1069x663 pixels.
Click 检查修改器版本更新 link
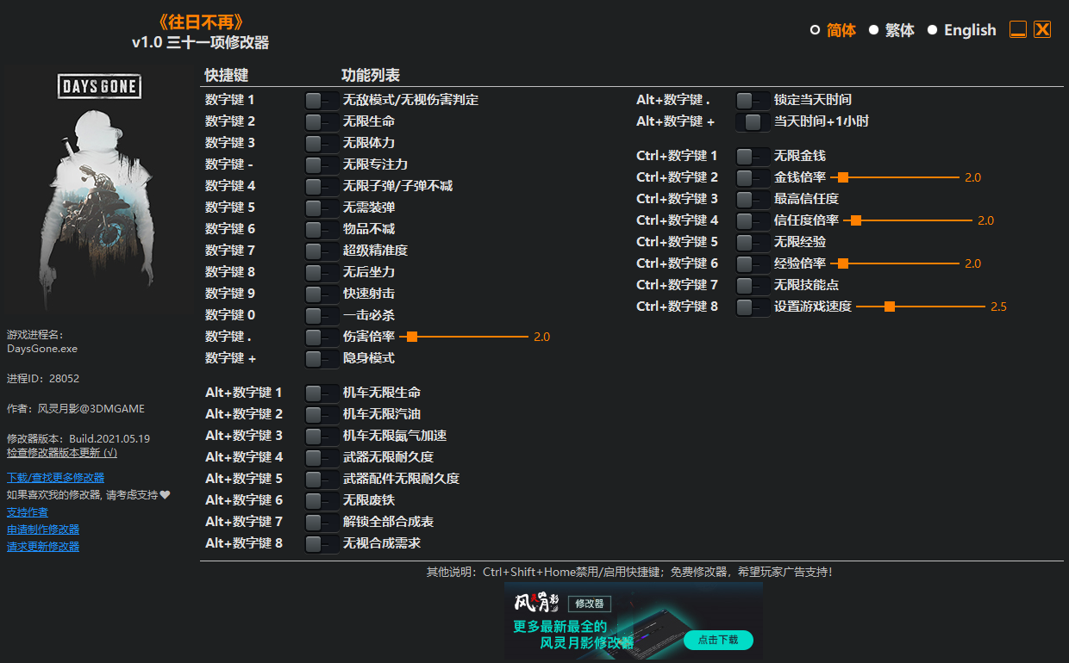tap(61, 453)
